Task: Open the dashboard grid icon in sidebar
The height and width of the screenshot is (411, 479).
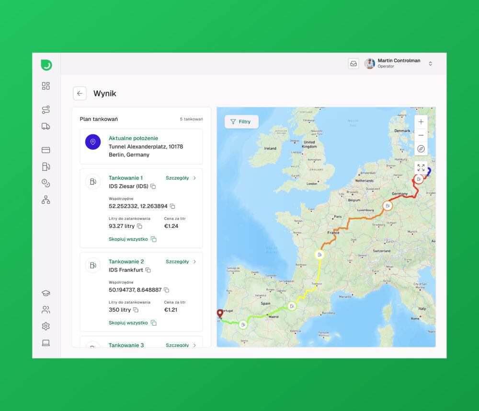Action: (x=46, y=86)
